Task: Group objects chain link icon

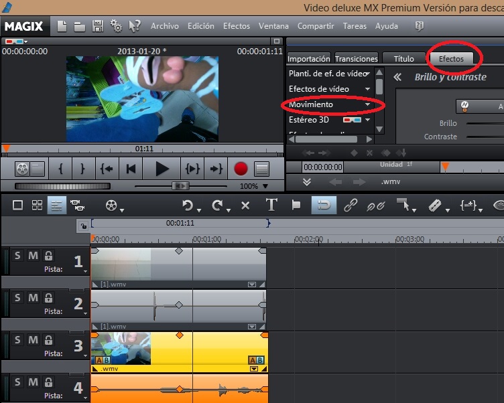Action: [x=351, y=206]
